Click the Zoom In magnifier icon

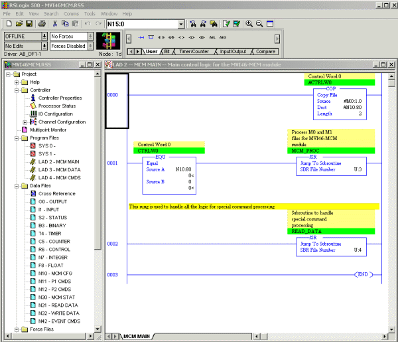249,24
